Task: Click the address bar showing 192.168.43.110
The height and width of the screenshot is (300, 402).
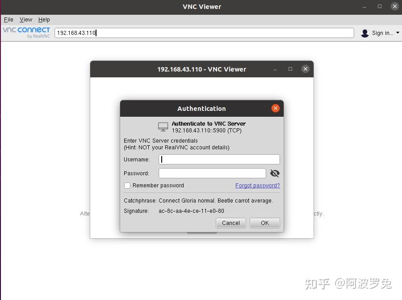Action: (x=203, y=32)
